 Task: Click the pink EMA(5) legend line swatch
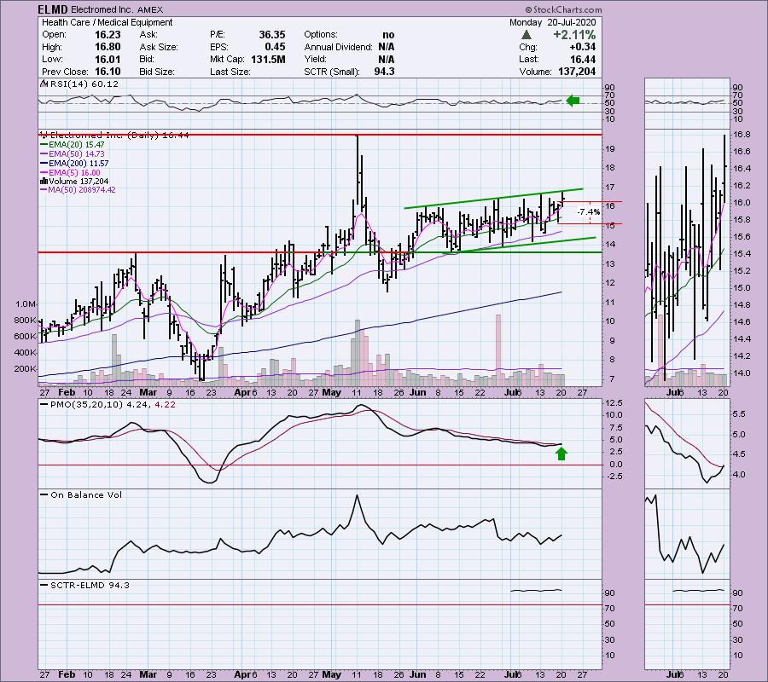(44, 173)
